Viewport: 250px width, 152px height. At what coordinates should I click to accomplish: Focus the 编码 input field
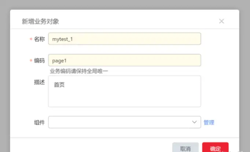[x=125, y=60]
